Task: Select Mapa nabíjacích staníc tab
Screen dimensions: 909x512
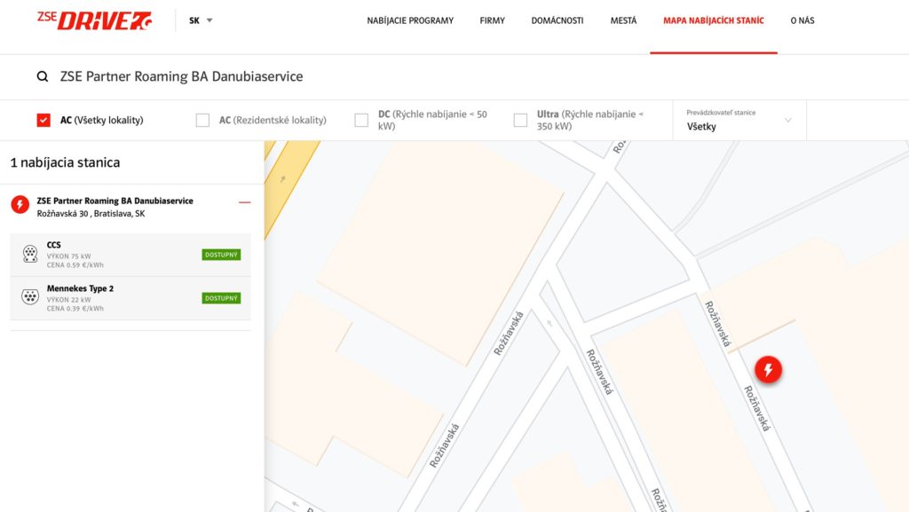Action: point(714,20)
